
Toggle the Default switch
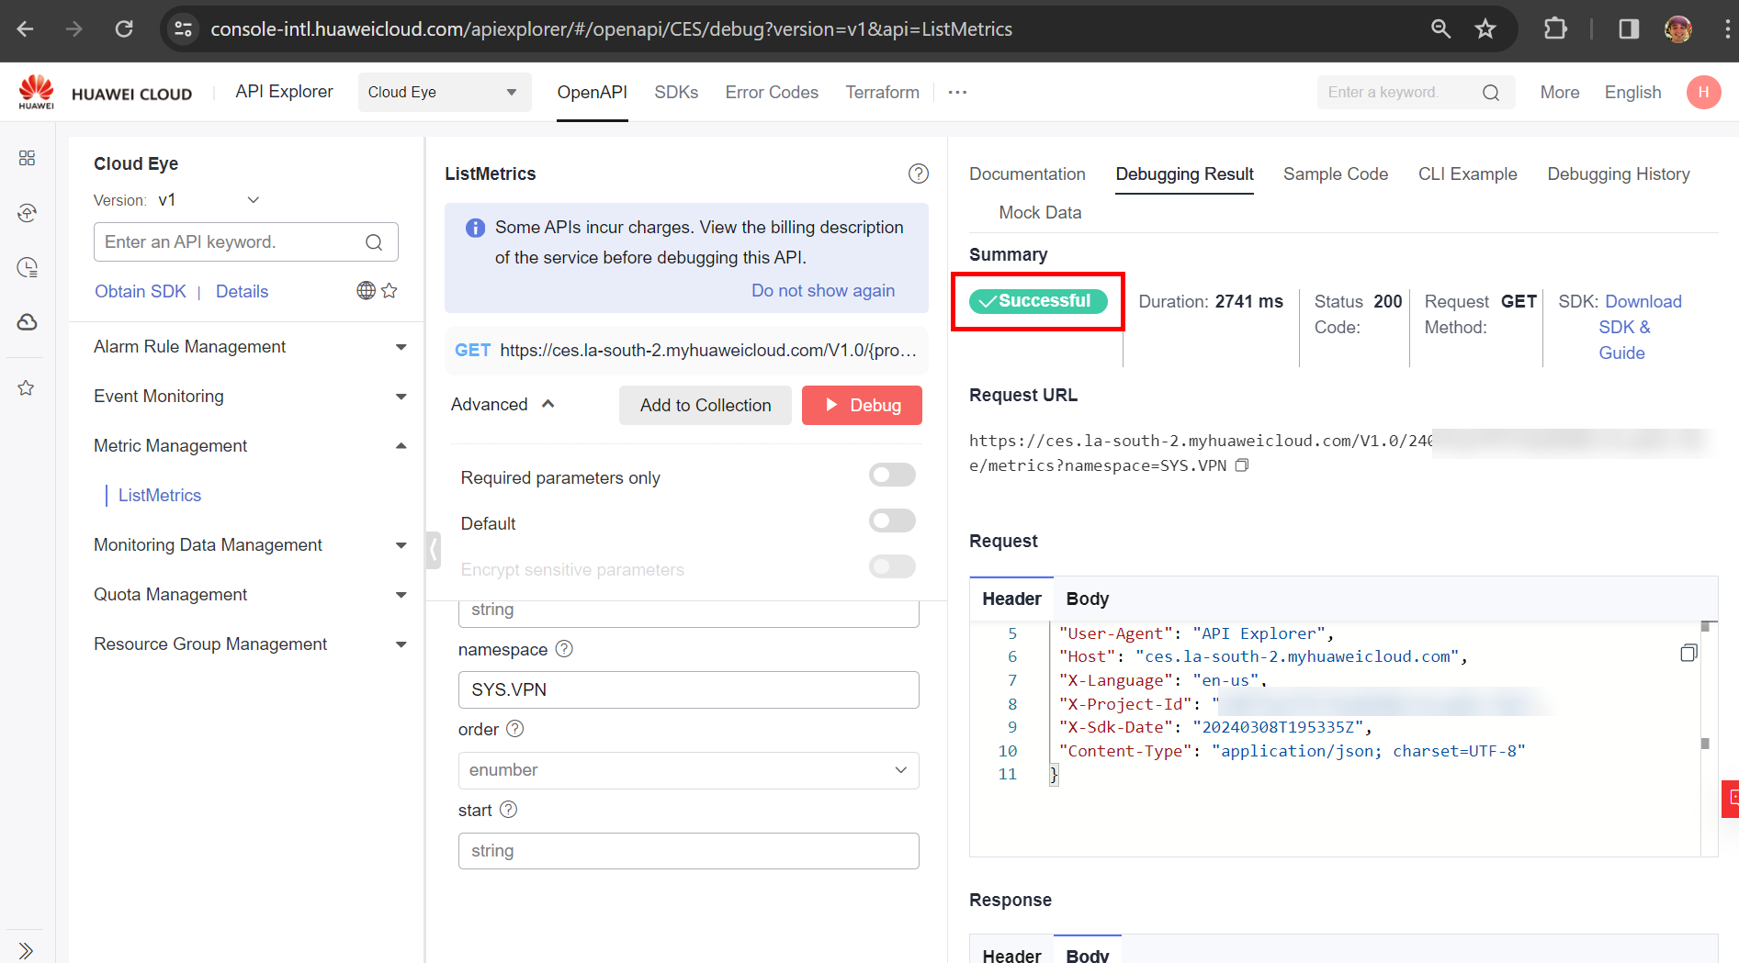coord(891,521)
